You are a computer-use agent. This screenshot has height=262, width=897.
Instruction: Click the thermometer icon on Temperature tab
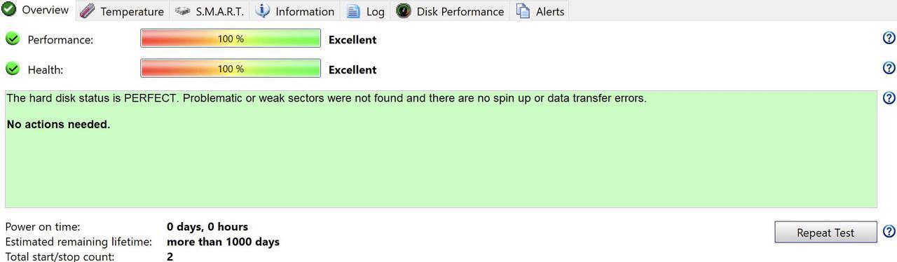coord(87,11)
